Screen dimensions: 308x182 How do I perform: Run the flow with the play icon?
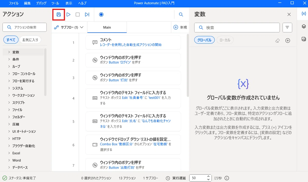[x=68, y=14]
